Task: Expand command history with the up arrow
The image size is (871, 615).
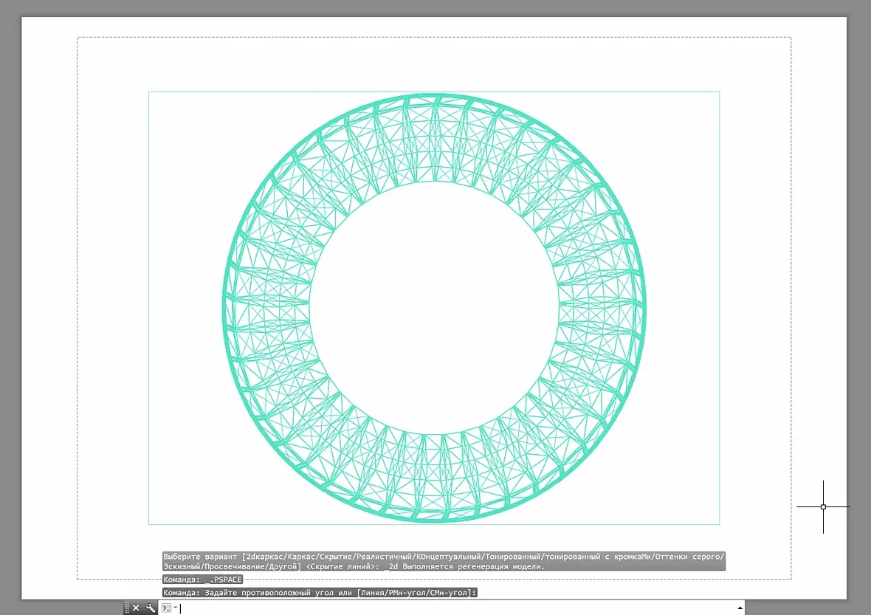Action: (740, 608)
